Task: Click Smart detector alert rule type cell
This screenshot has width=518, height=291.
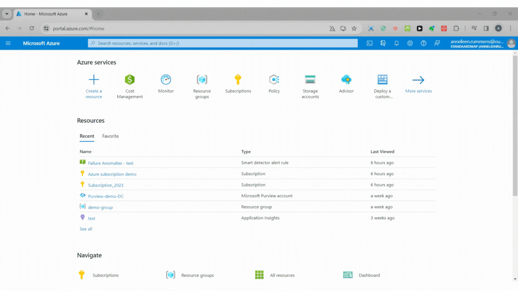Action: coord(264,163)
